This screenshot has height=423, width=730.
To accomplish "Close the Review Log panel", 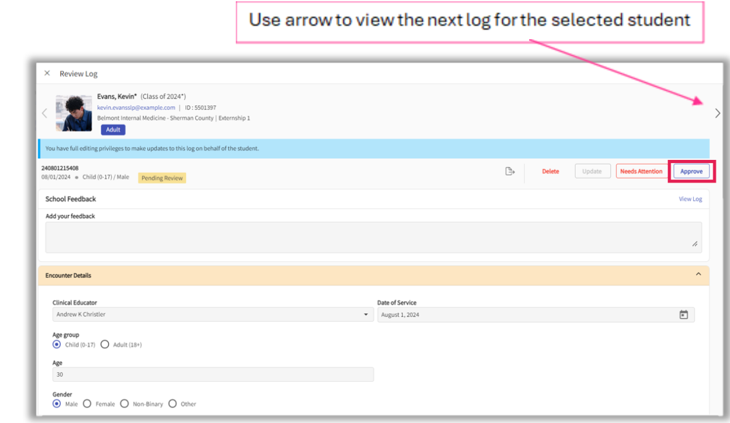I will click(x=47, y=74).
